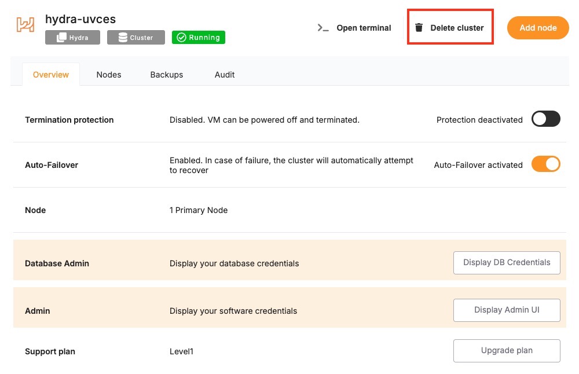Viewport: 579px width, 374px height.
Task: Click the green Running checkmark icon
Action: pos(181,38)
